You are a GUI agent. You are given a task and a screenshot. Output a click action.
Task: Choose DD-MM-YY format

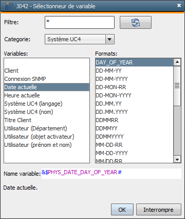point(135,71)
